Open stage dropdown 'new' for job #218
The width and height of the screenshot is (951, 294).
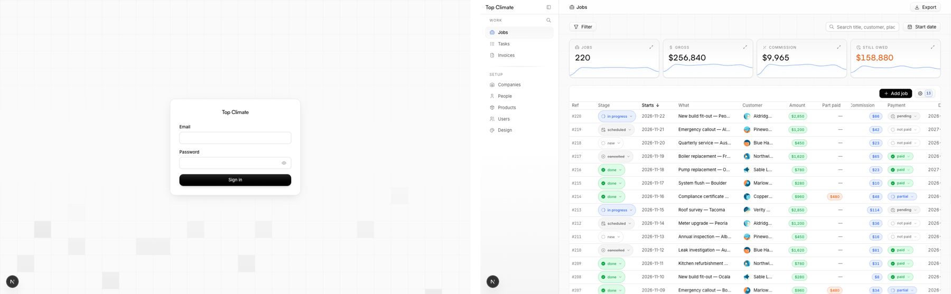coord(610,143)
